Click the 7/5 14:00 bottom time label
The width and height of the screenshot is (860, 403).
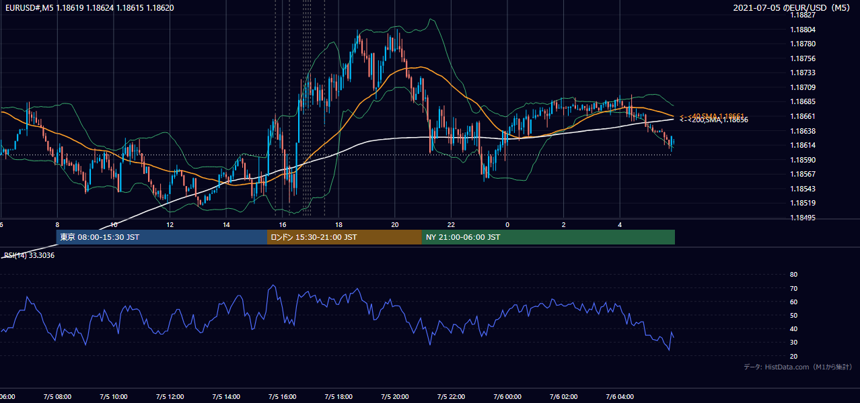point(226,397)
